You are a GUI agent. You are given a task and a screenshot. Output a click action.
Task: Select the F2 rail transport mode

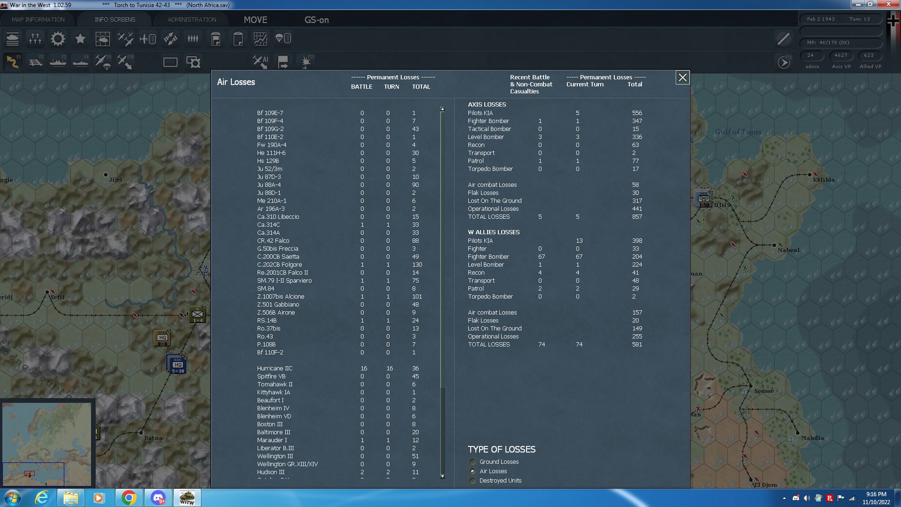tap(36, 61)
